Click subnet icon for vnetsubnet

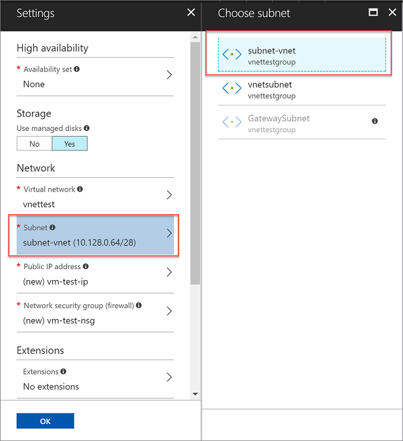pyautogui.click(x=232, y=88)
